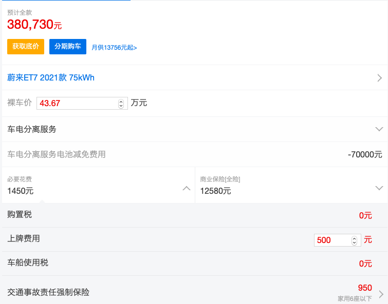Screen dimensions: 388x304
Task: Click the 车船使用税 0元 value
Action: click(x=365, y=264)
